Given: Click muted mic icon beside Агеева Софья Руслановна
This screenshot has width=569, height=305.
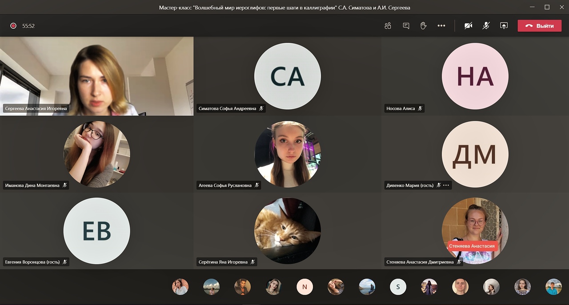Looking at the screenshot, I should [x=256, y=186].
